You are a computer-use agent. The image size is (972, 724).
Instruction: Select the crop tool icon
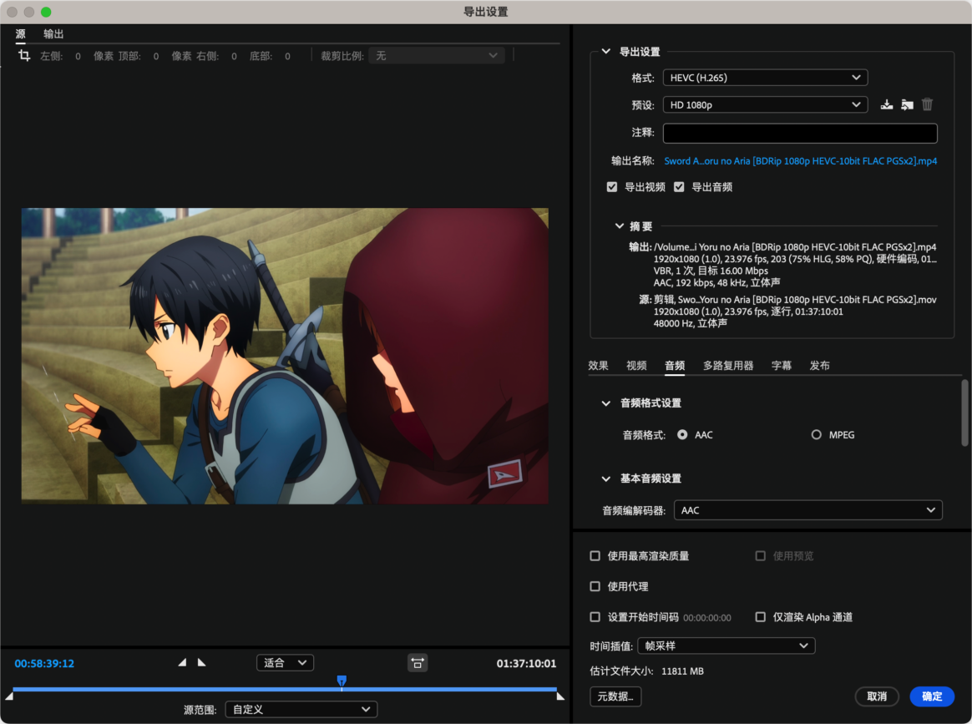[24, 56]
